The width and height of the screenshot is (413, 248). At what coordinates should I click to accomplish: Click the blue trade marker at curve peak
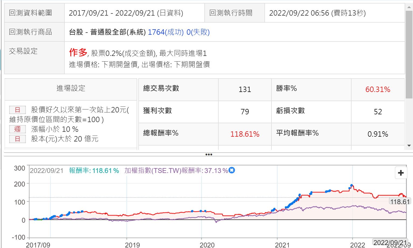[x=352, y=185]
